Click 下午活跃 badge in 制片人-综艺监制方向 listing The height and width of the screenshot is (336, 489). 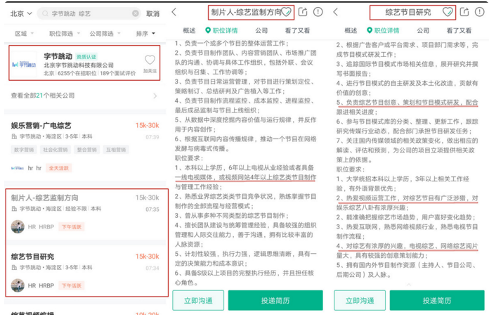(x=72, y=227)
